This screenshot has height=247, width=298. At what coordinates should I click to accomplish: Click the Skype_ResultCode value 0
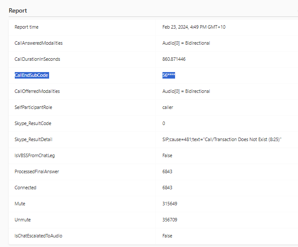[x=164, y=124]
